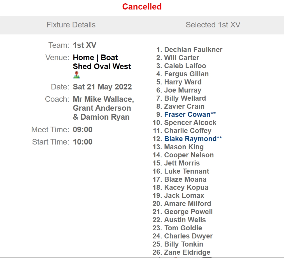Click reserve Kacey Kopua's name
This screenshot has width=284, height=258.
pyautogui.click(x=186, y=188)
